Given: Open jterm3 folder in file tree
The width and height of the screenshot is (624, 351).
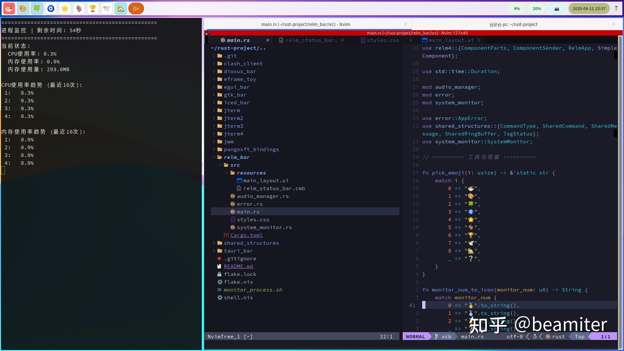Looking at the screenshot, I should click(233, 126).
